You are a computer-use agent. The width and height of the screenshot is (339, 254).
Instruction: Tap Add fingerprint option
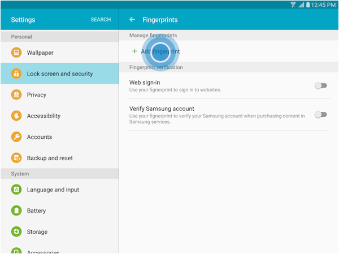point(228,51)
